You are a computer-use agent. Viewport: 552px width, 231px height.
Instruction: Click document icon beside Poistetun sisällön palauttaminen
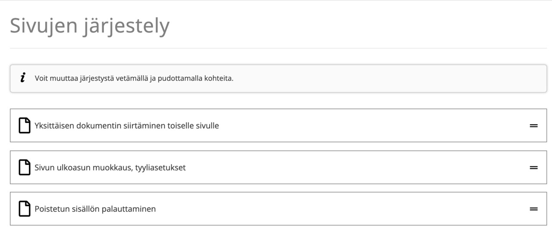point(25,209)
